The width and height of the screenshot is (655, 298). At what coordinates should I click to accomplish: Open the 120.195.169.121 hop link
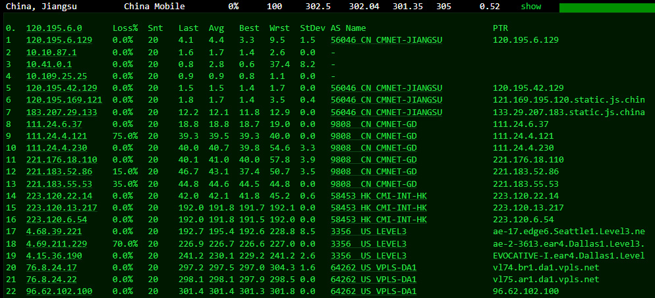click(x=64, y=100)
